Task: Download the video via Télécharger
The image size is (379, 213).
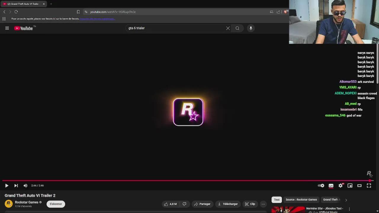Action: (228, 204)
